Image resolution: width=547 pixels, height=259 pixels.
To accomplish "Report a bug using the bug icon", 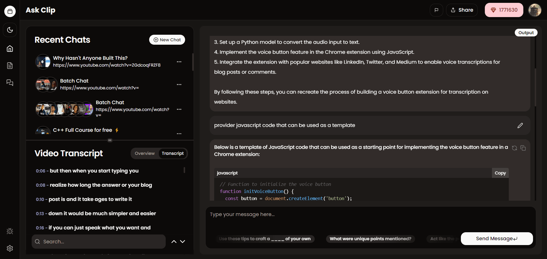I will tap(10, 231).
